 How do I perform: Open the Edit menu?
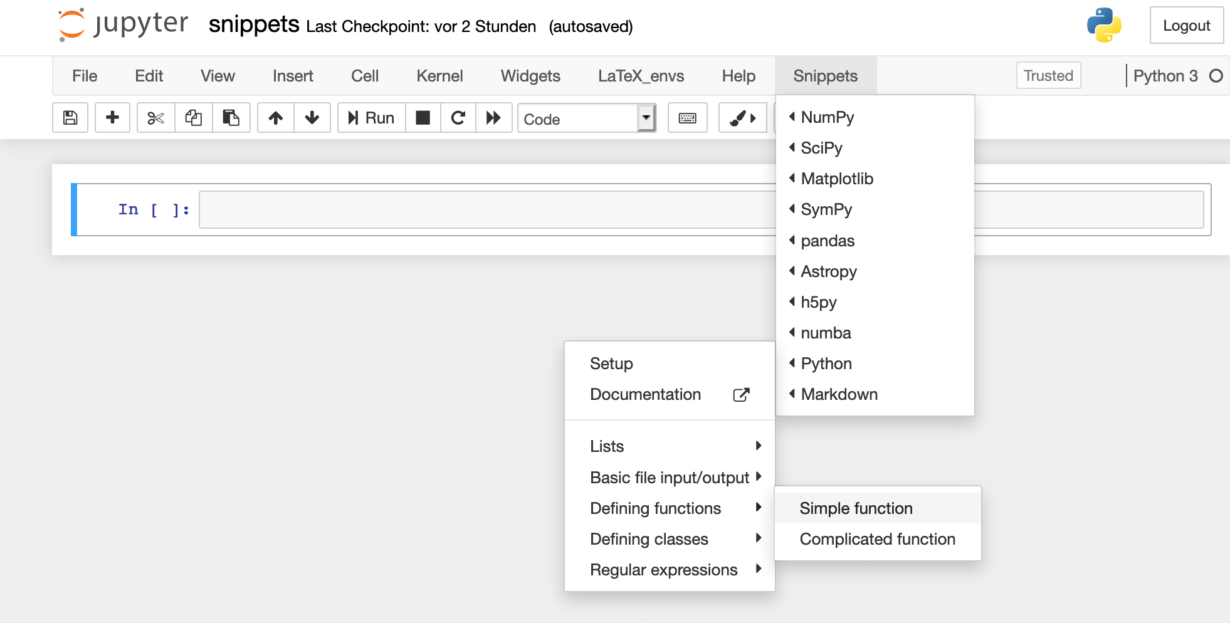click(x=149, y=76)
